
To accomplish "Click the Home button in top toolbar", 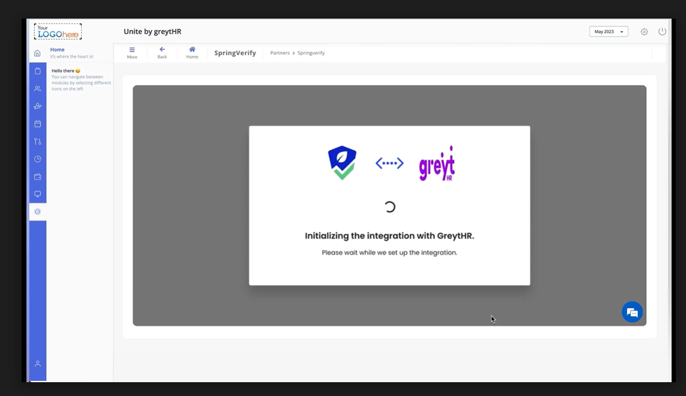I will point(192,52).
